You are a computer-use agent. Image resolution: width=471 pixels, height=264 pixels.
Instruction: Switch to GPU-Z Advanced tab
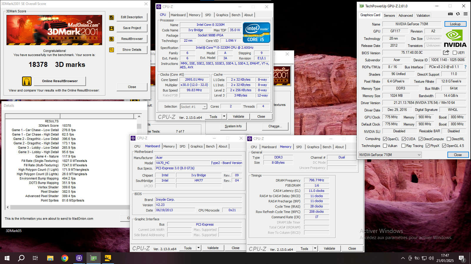coord(406,16)
